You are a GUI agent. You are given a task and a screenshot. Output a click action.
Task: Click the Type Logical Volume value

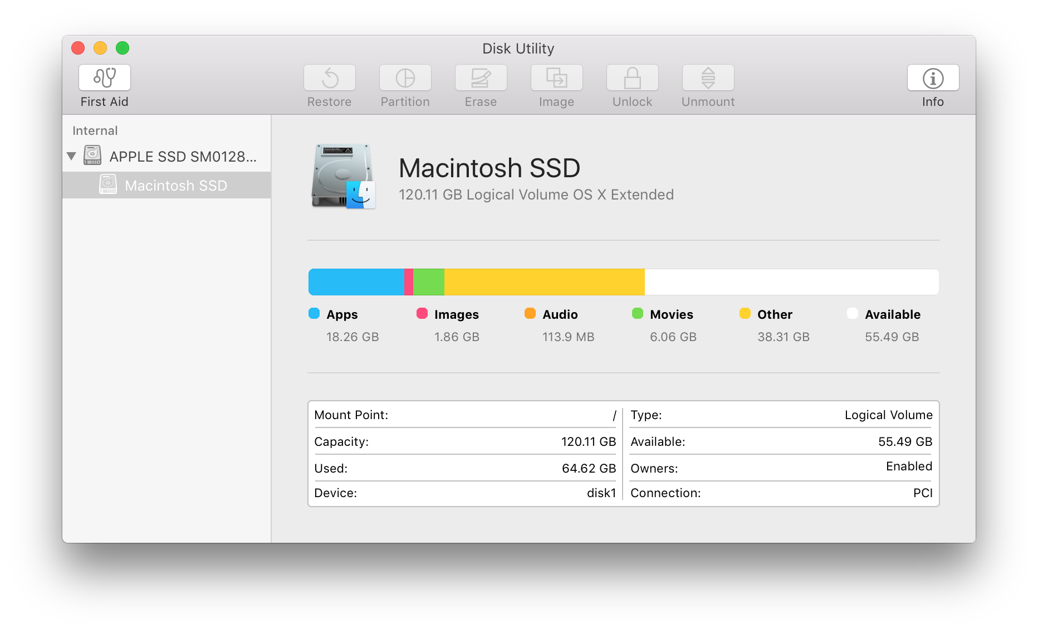coord(888,415)
